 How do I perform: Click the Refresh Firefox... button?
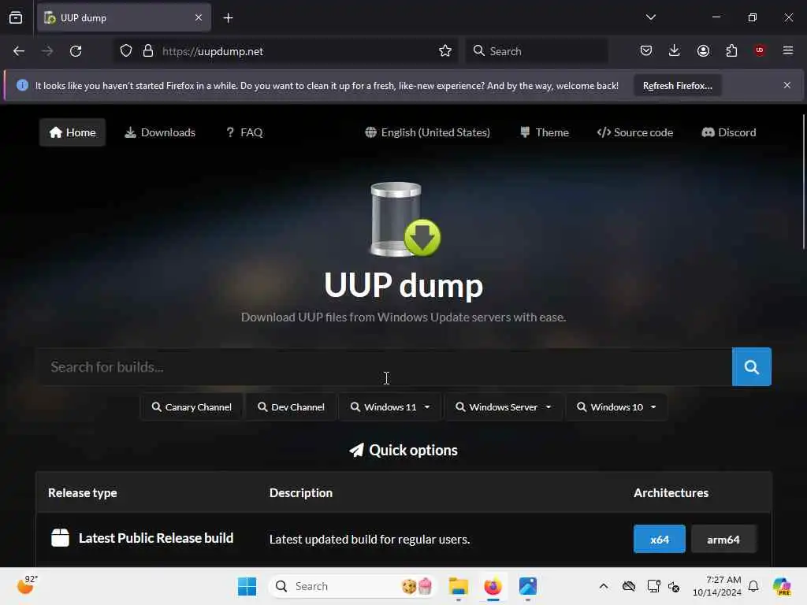coord(677,85)
